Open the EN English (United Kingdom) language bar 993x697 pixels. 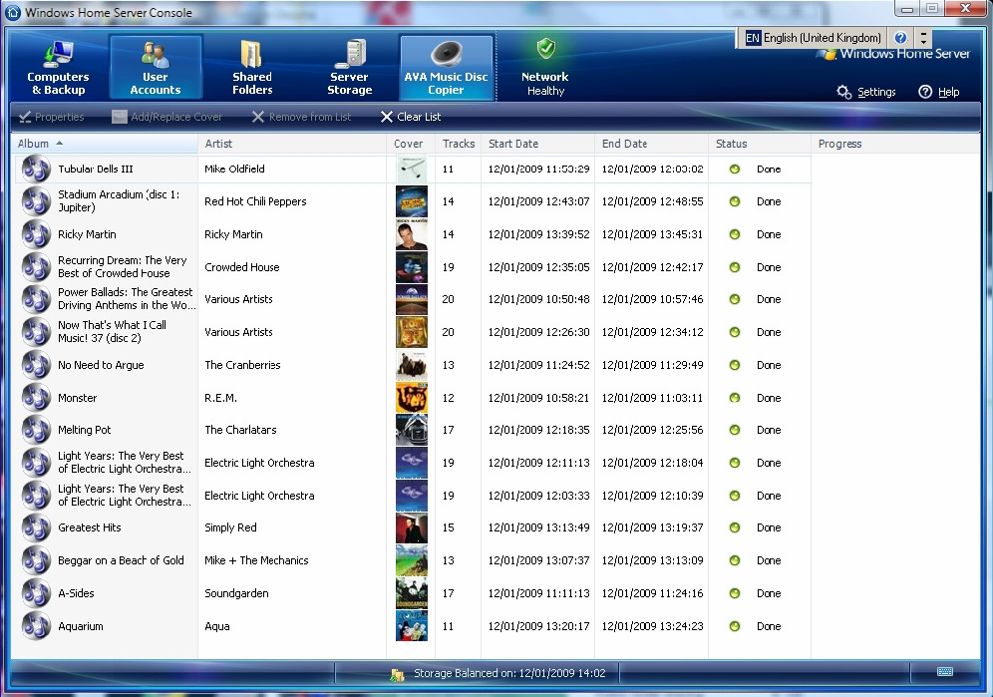pyautogui.click(x=814, y=38)
